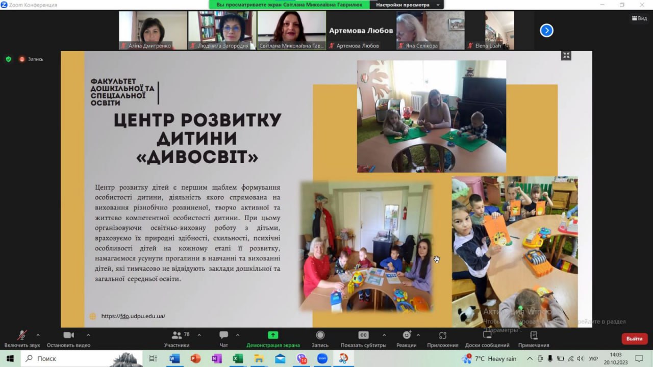Click the taskbar Поиск search box

(82, 359)
